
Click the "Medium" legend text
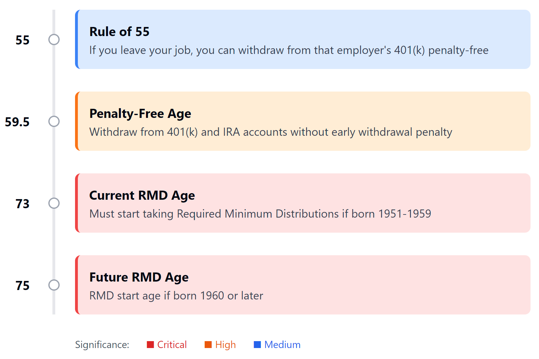click(282, 345)
